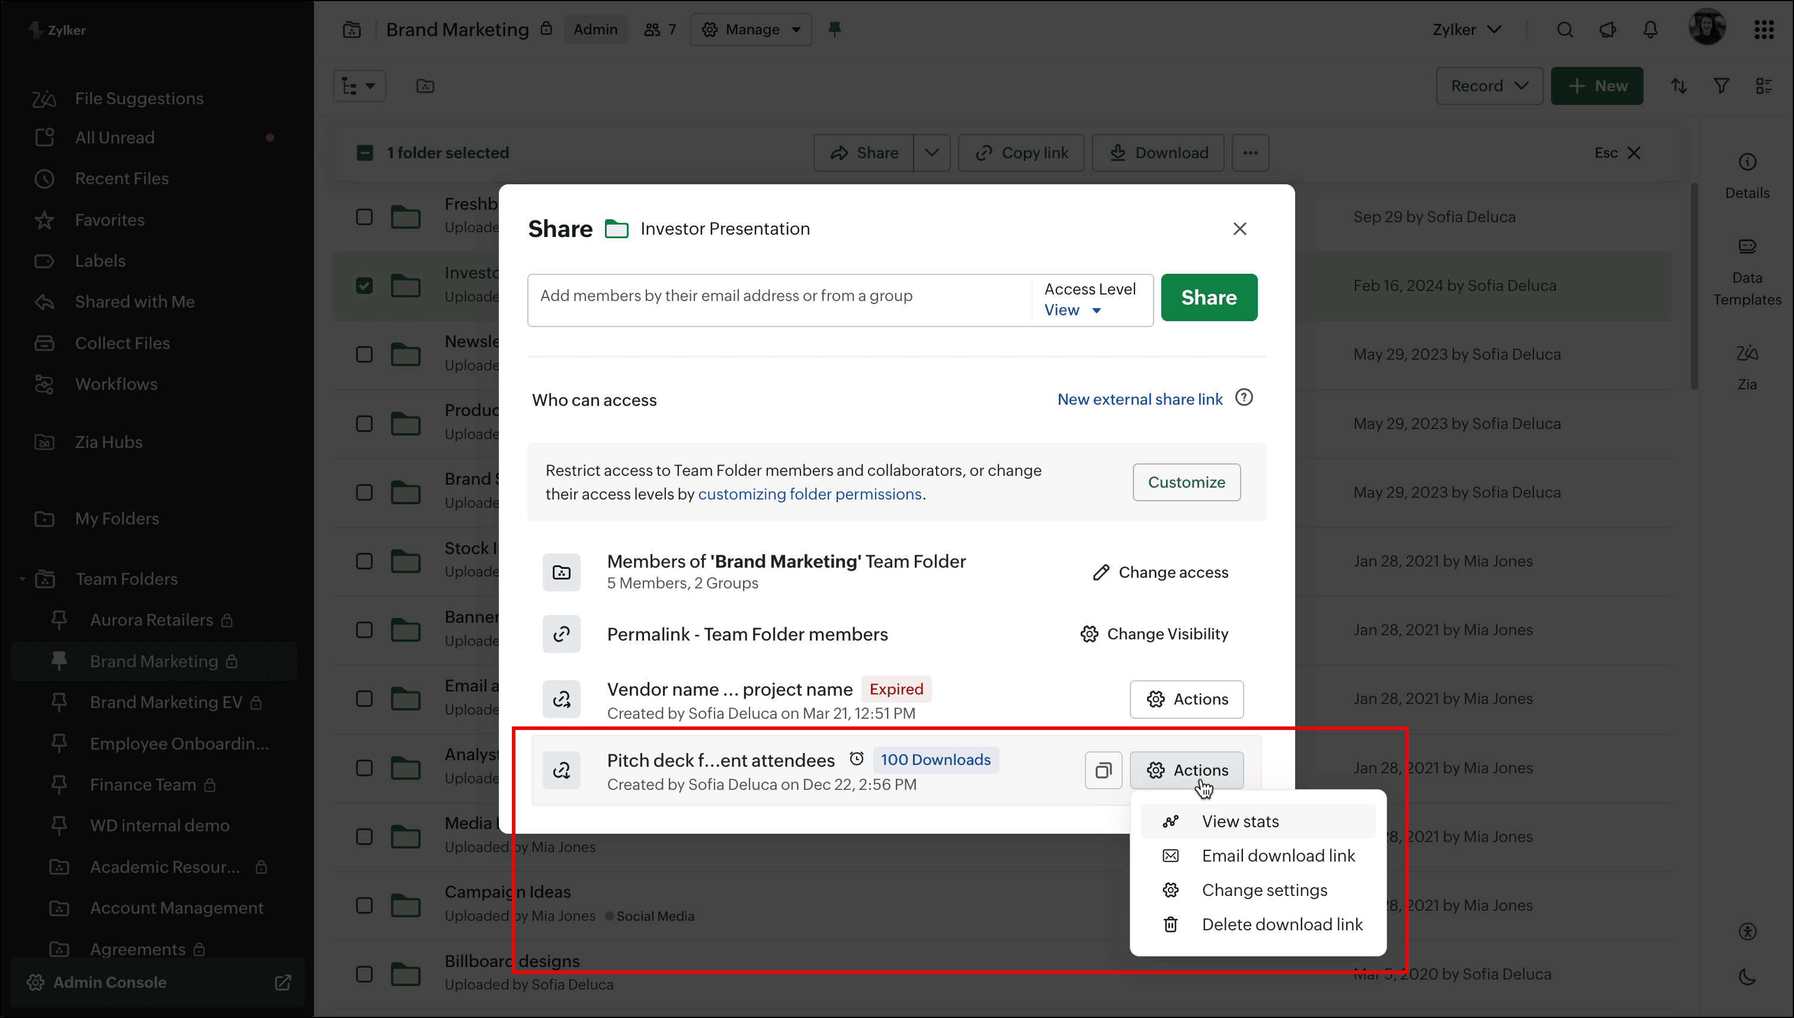Screen dimensions: 1794x1018
Task: Click the filter funnel icon
Action: tap(1721, 86)
